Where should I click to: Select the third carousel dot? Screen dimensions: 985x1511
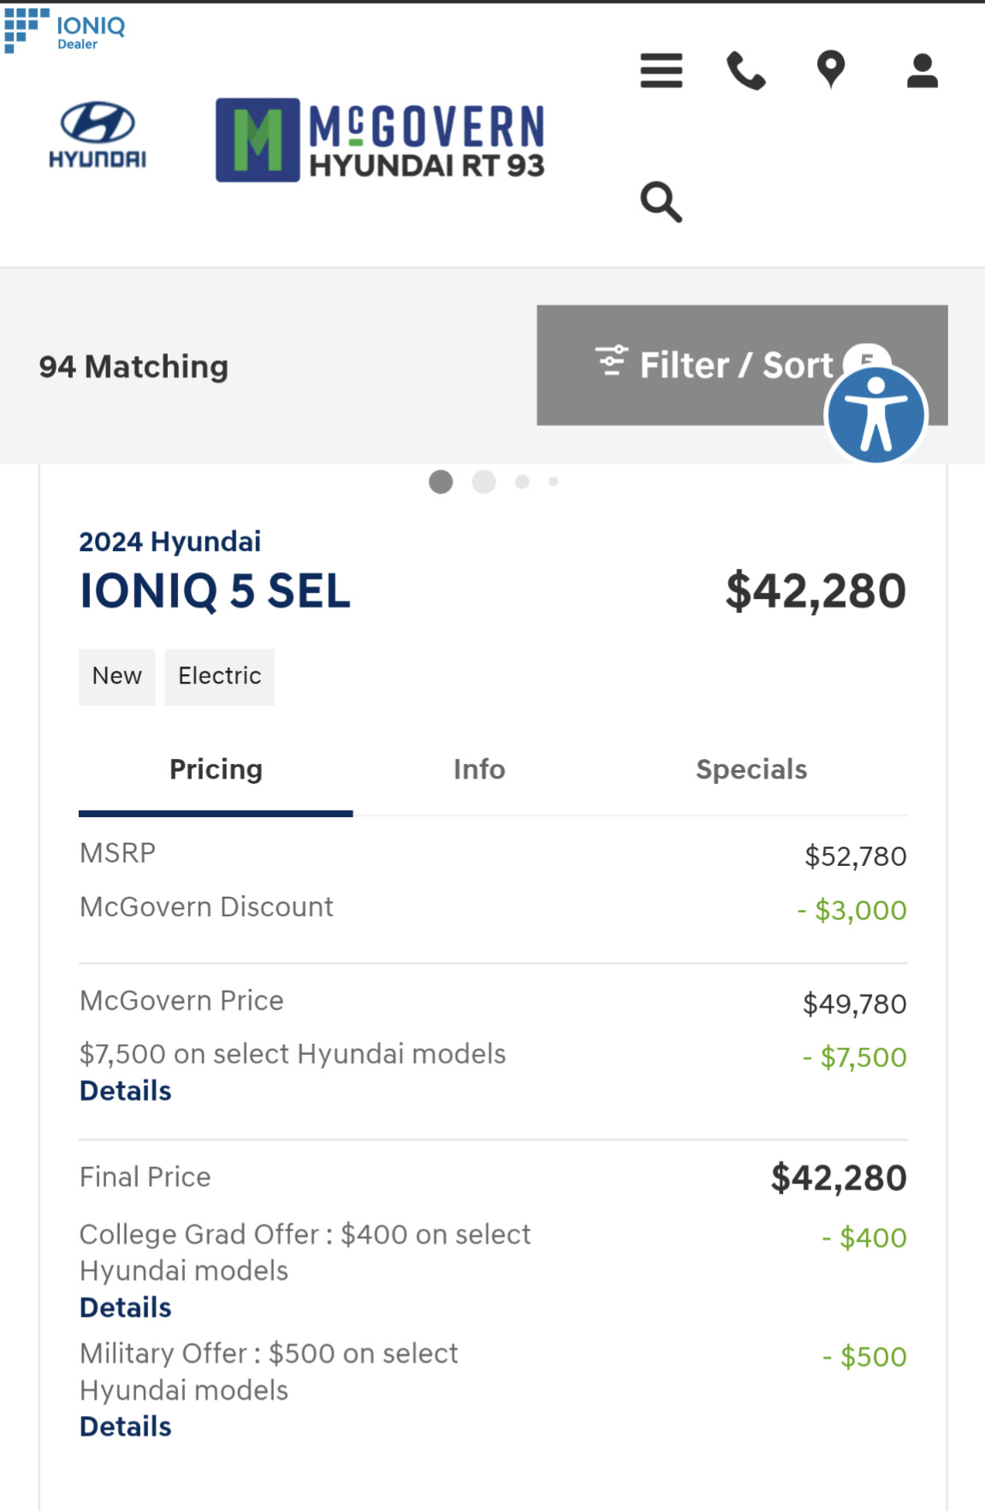click(x=522, y=482)
